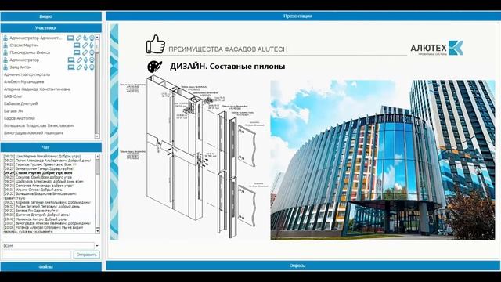This screenshot has width=501, height=282.
Task: Focus the chat message input field
Action: [37, 255]
